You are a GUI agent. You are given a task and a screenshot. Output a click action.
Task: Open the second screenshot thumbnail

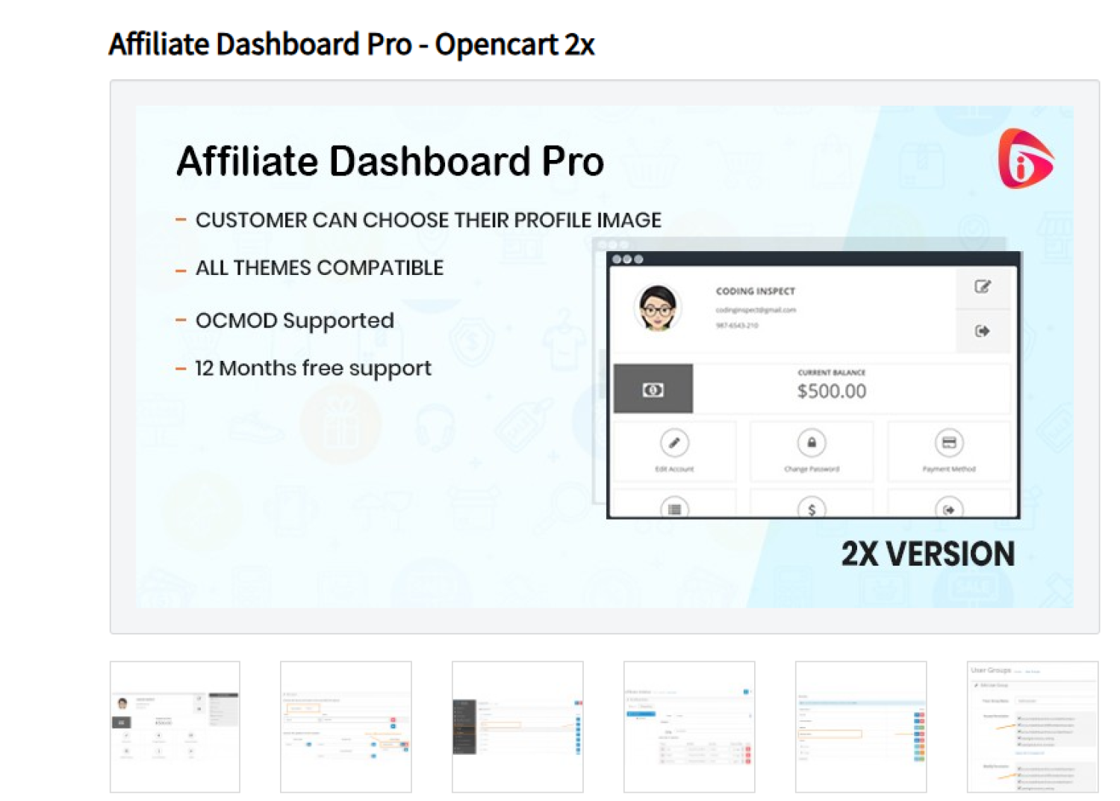point(346,726)
